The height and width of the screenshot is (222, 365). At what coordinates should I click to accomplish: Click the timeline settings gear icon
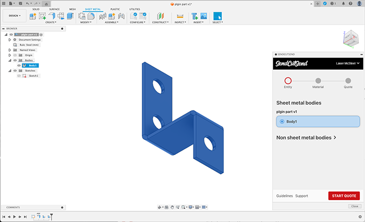coord(360,216)
